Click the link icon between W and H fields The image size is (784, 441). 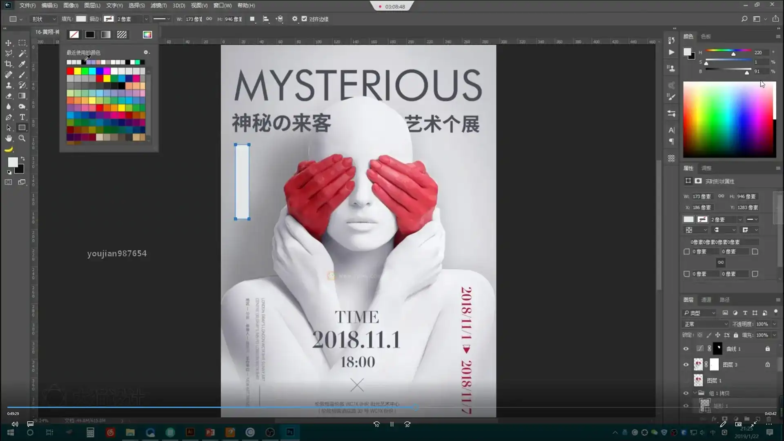(209, 19)
